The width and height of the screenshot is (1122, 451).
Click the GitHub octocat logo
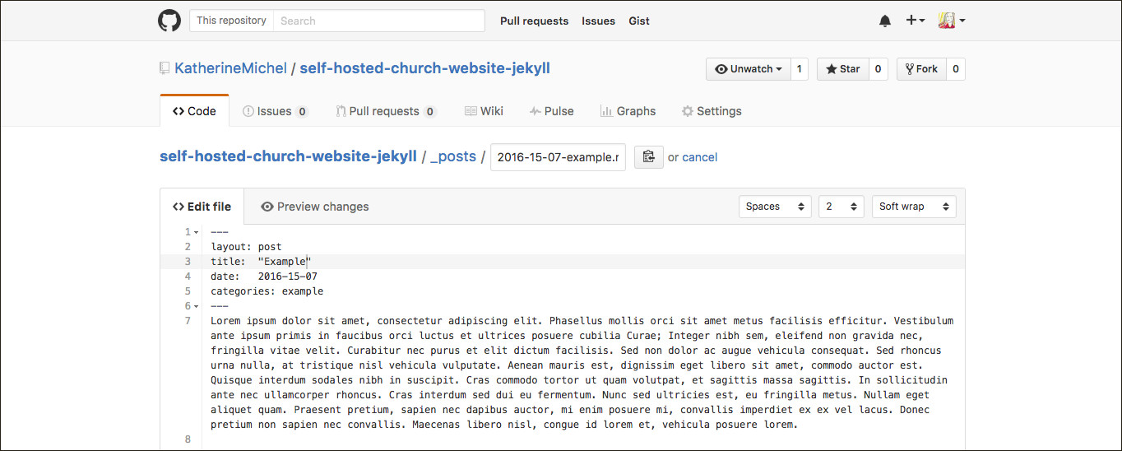pyautogui.click(x=169, y=21)
